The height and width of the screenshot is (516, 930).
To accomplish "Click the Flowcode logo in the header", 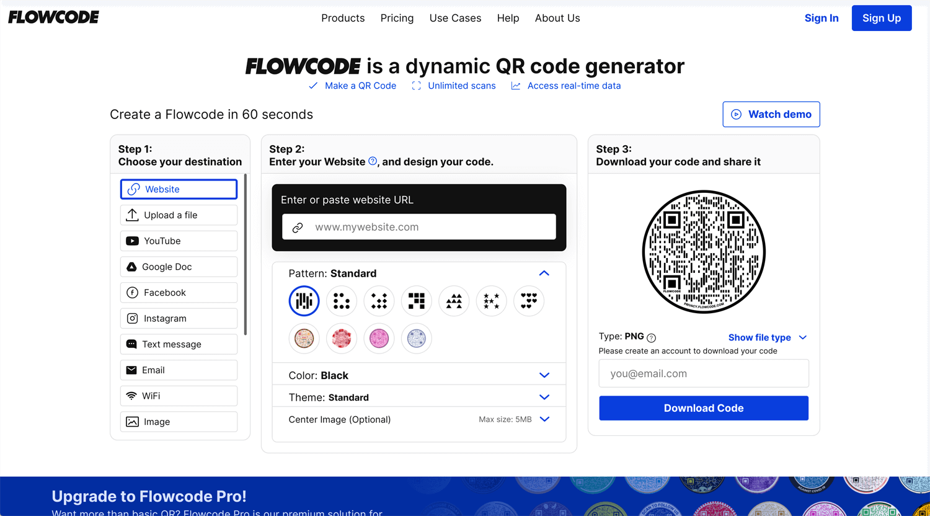I will click(x=53, y=17).
